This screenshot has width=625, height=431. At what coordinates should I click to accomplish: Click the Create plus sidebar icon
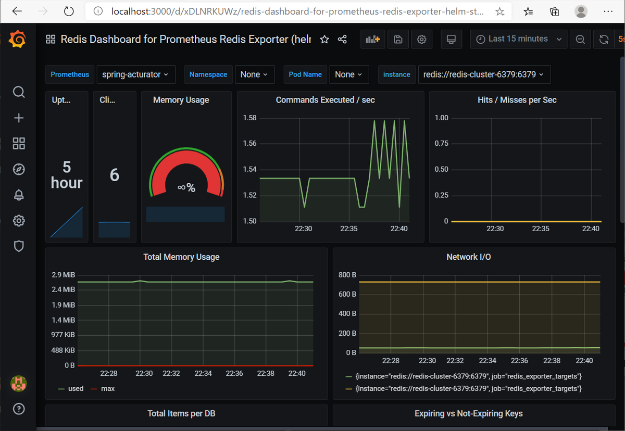[19, 118]
